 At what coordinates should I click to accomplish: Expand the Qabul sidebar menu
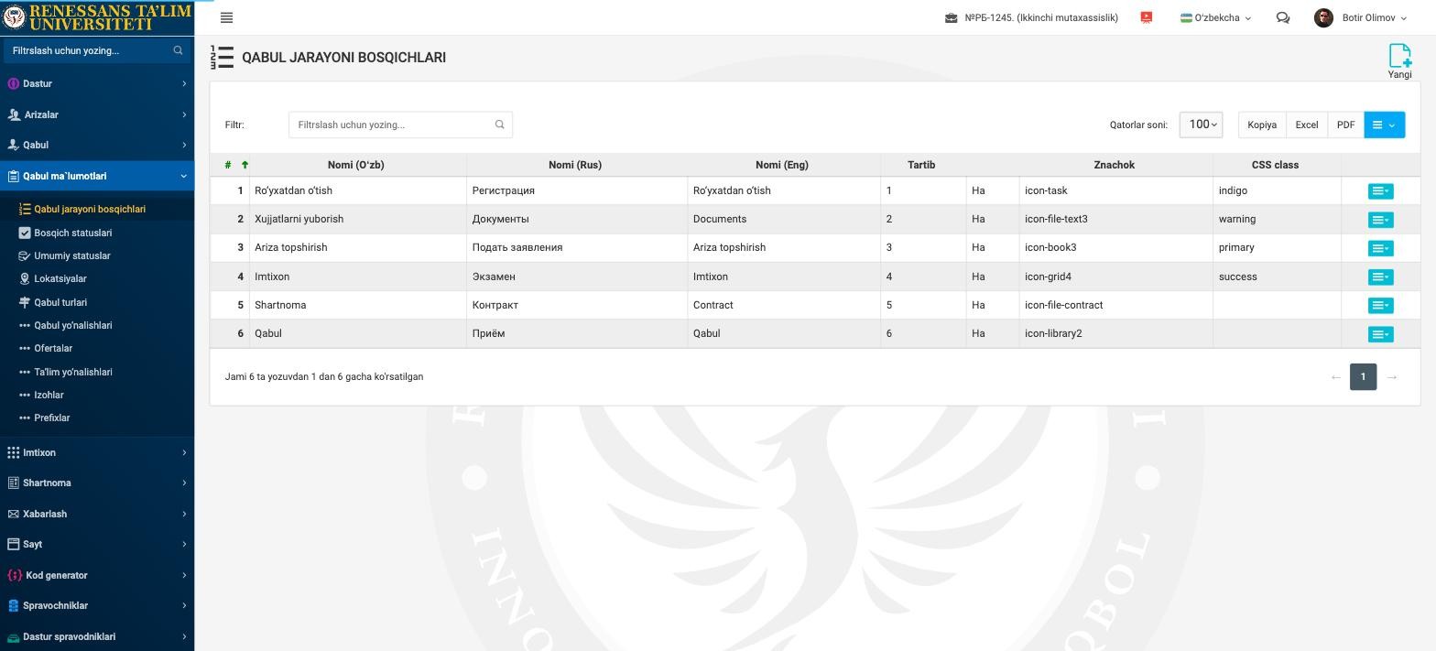(x=97, y=145)
